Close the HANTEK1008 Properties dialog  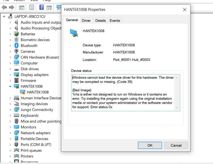tap(185, 10)
